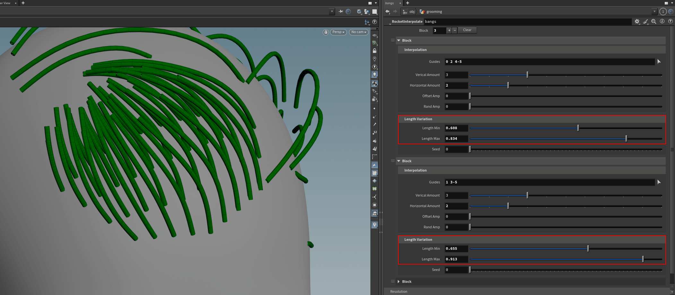Collapse the first Block section
Image resolution: width=675 pixels, height=295 pixels.
pyautogui.click(x=399, y=40)
